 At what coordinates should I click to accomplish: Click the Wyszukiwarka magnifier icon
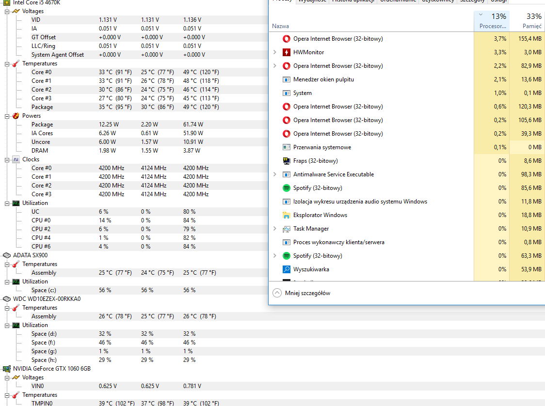pos(286,269)
